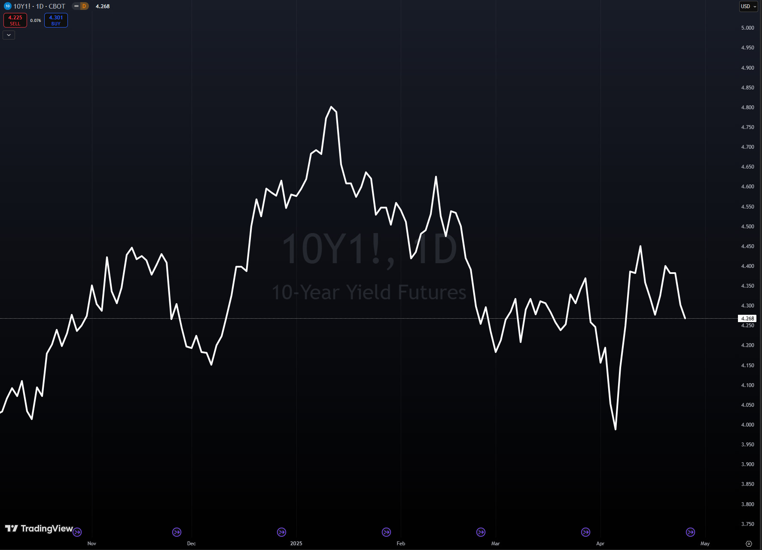
Task: Click the 5.000 price axis label
Action: click(x=748, y=28)
